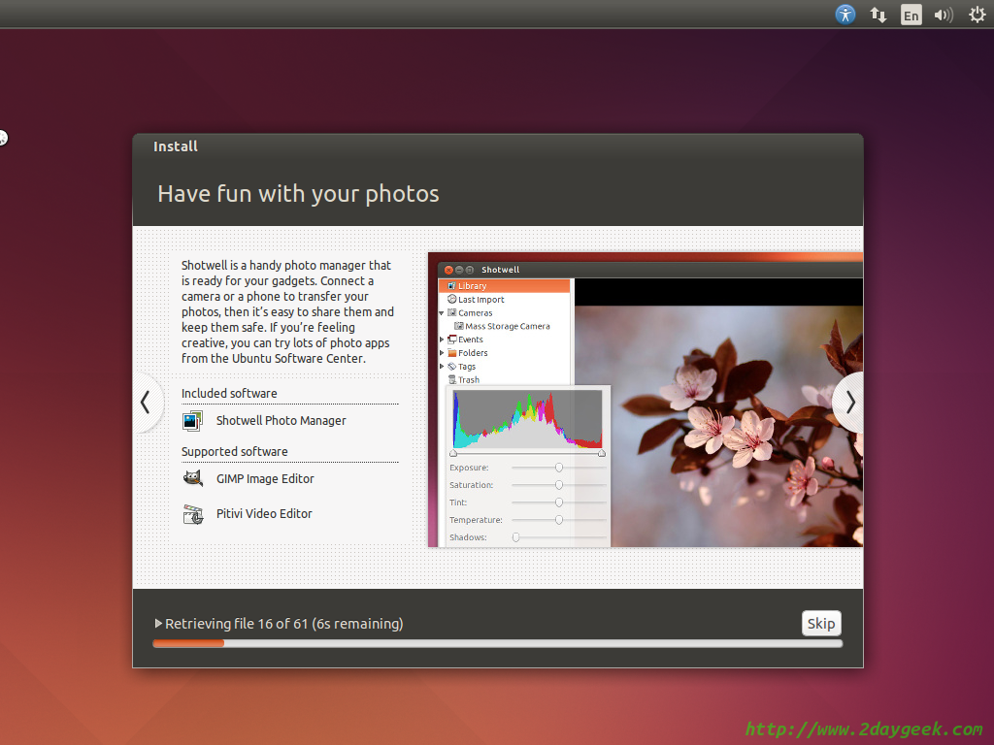994x745 pixels.
Task: Open the En keyboard layout indicator
Action: [911, 15]
